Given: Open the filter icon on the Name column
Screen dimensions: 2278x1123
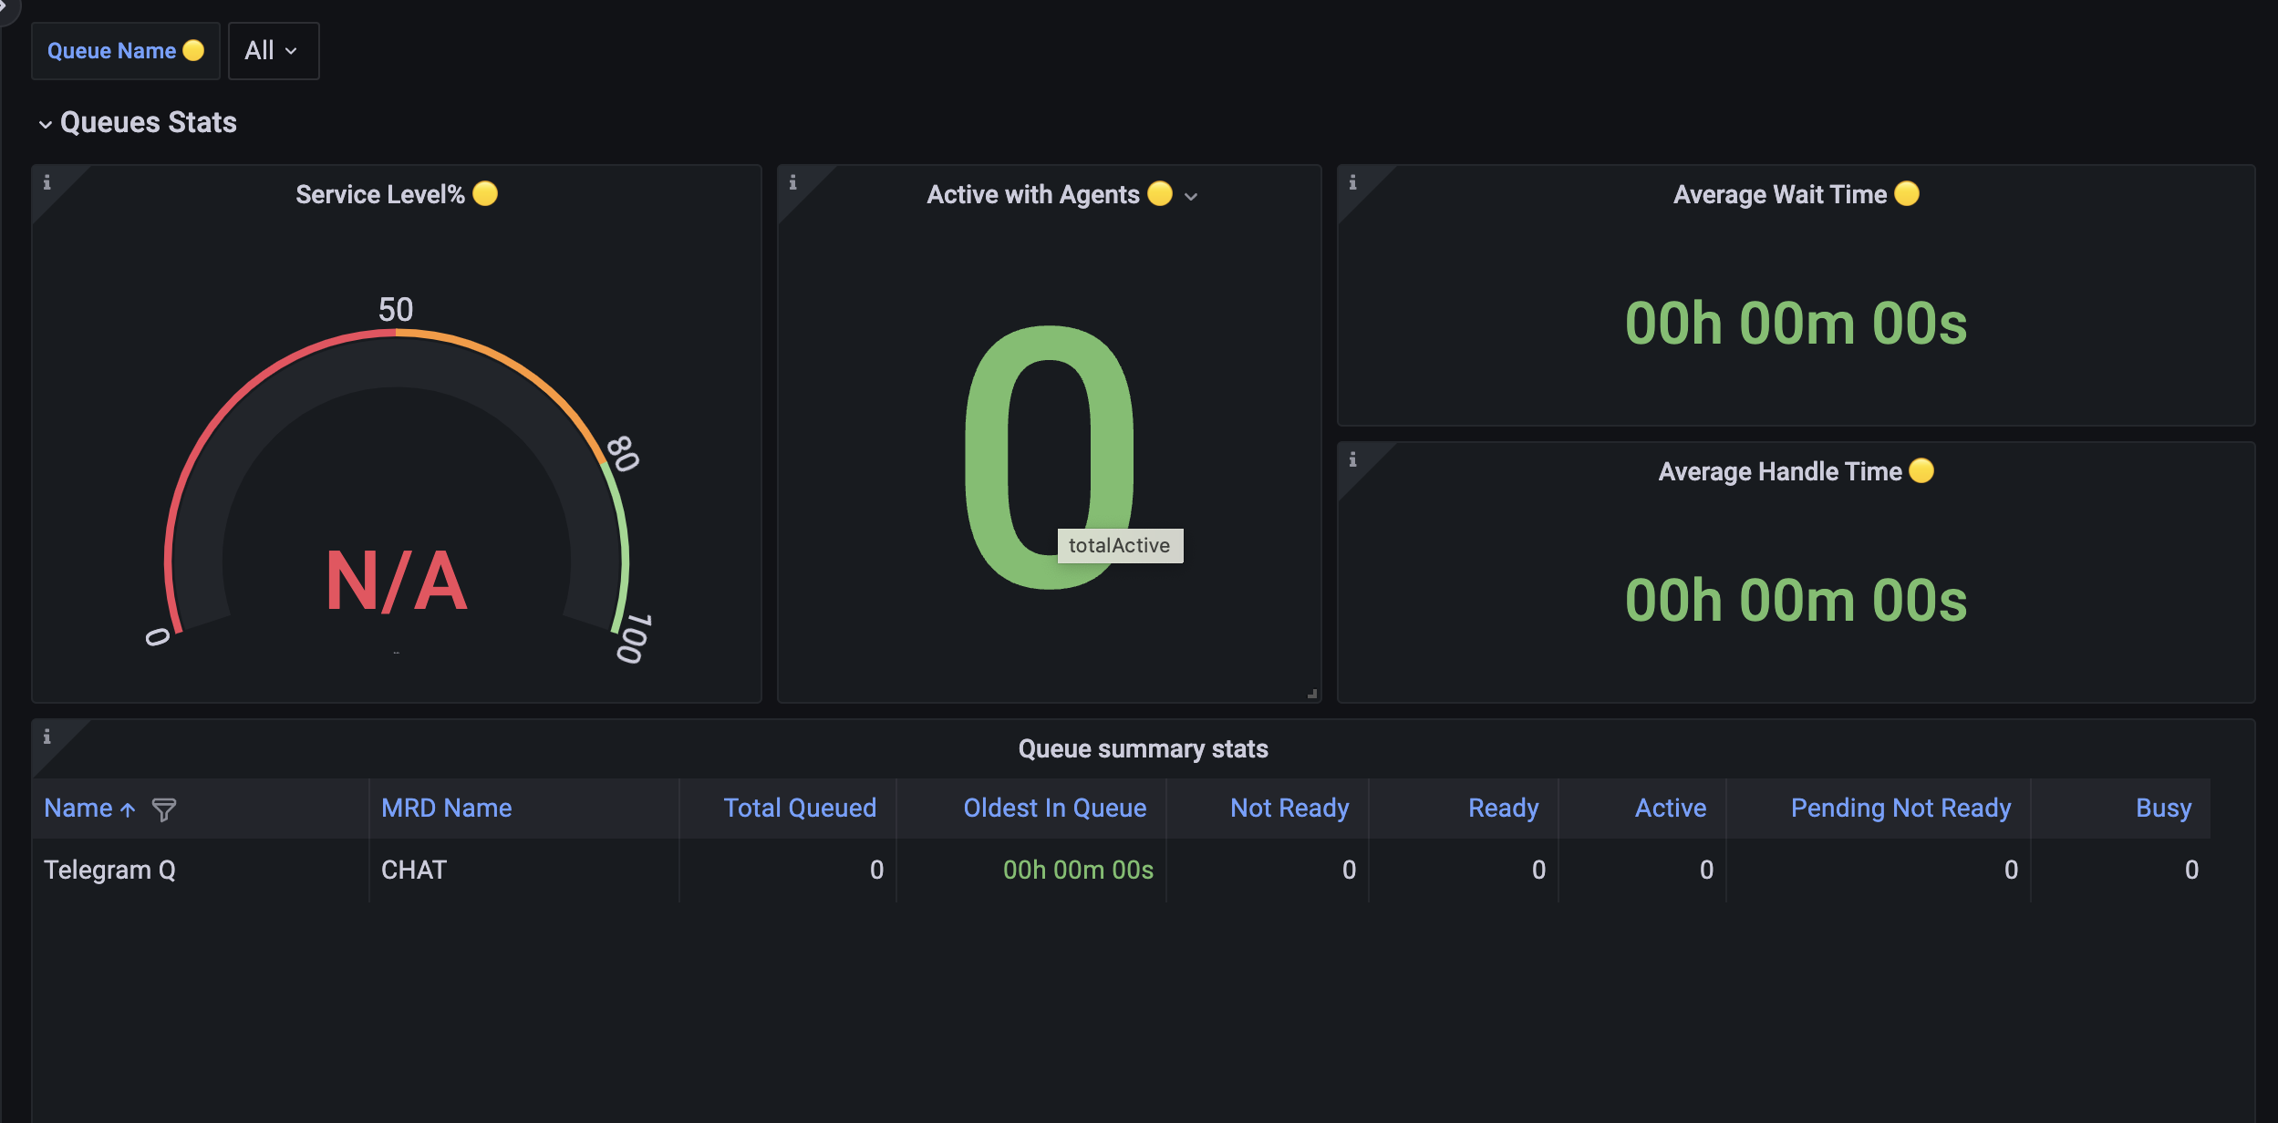Looking at the screenshot, I should pos(164,808).
